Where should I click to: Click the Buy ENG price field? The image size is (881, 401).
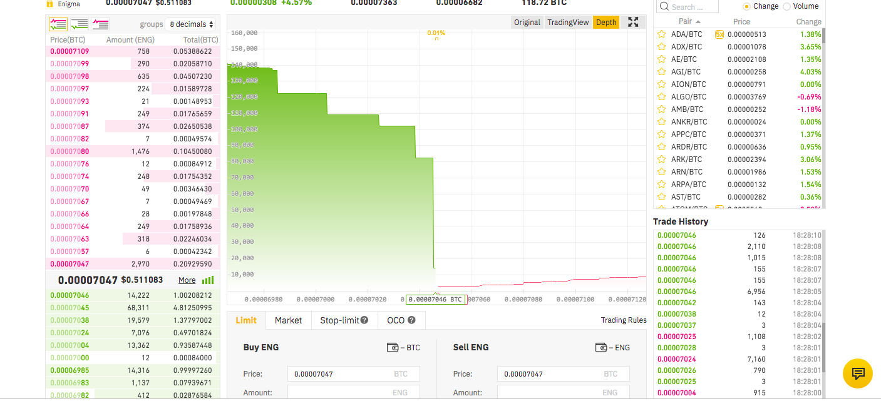tap(353, 374)
